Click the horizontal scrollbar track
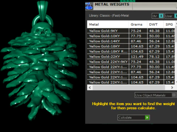This screenshot has height=132, width=177. [x=129, y=88]
